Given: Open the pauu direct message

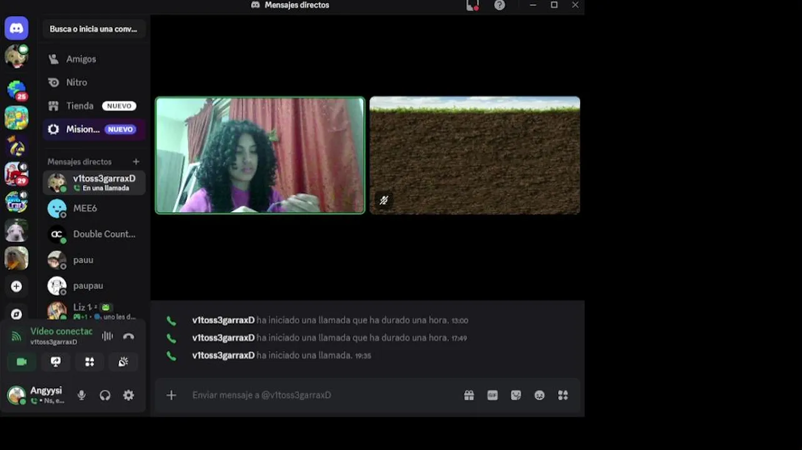Looking at the screenshot, I should (94, 260).
